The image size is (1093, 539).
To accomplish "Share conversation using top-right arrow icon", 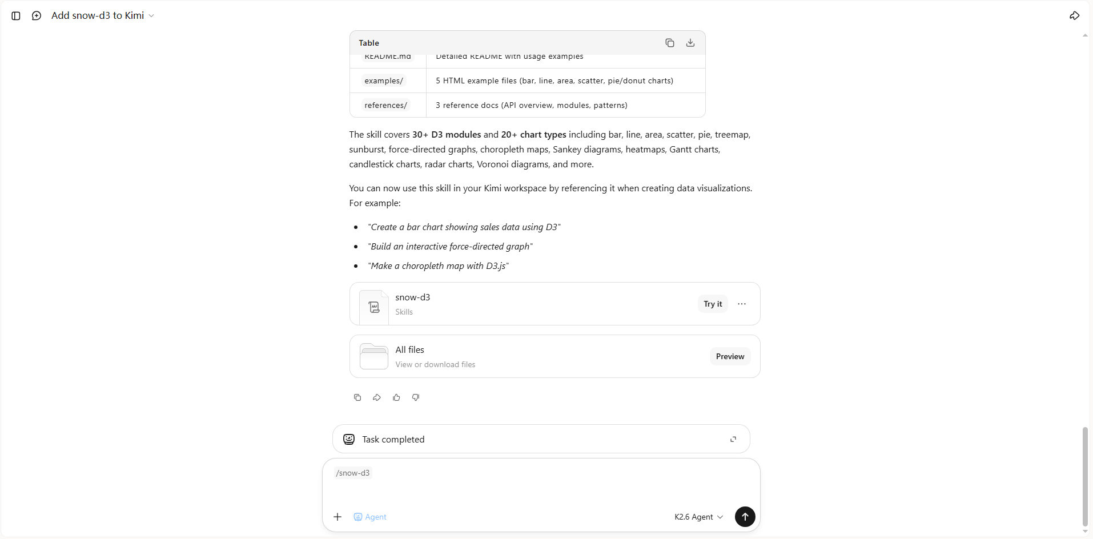I will 1074,16.
